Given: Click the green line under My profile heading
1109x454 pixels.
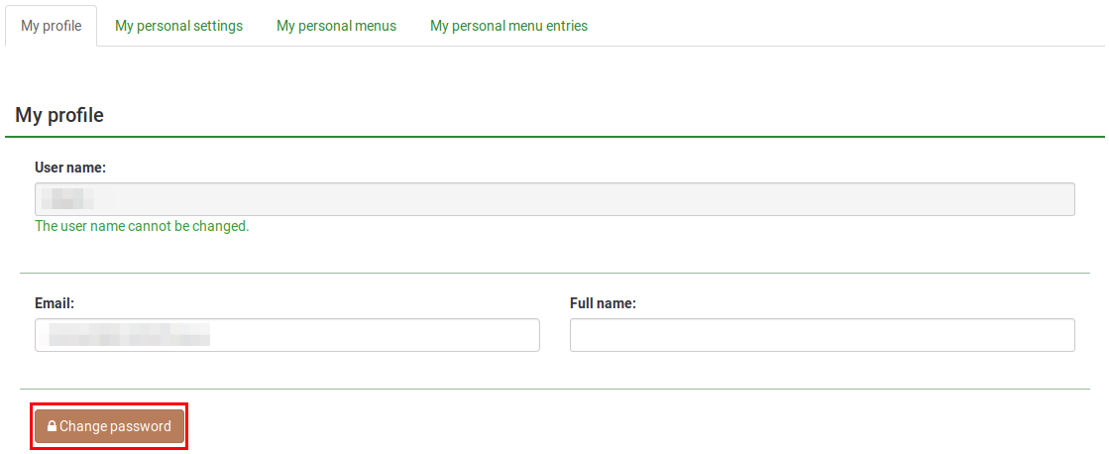Looking at the screenshot, I should (x=555, y=136).
